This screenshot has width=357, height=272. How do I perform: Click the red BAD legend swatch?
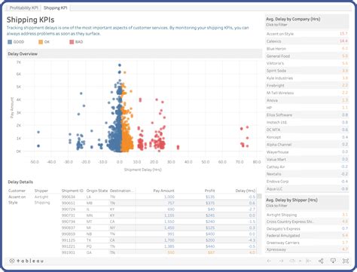coord(72,42)
